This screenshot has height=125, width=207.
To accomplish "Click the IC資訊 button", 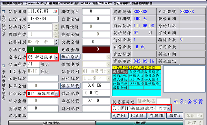I will pos(138,116).
